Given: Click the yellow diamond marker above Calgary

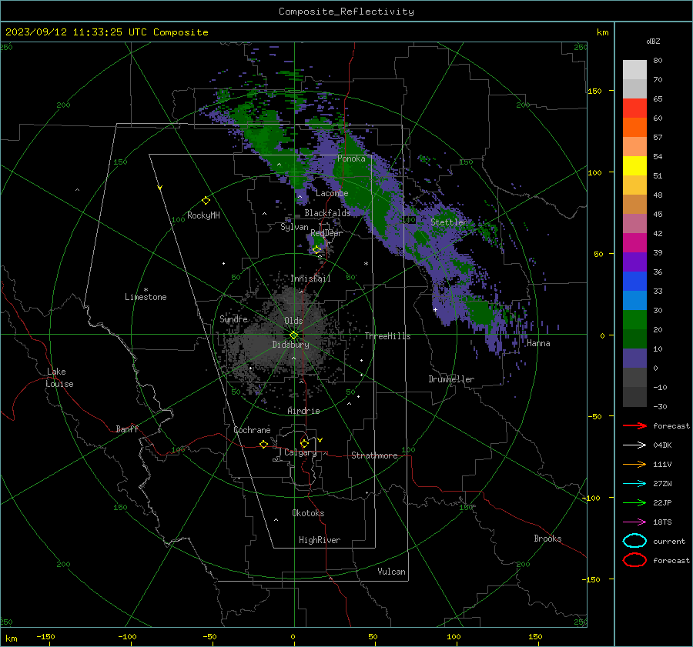Looking at the screenshot, I should click(304, 443).
